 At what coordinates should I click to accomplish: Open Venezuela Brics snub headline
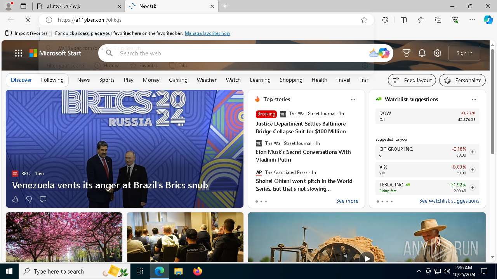coord(110,185)
